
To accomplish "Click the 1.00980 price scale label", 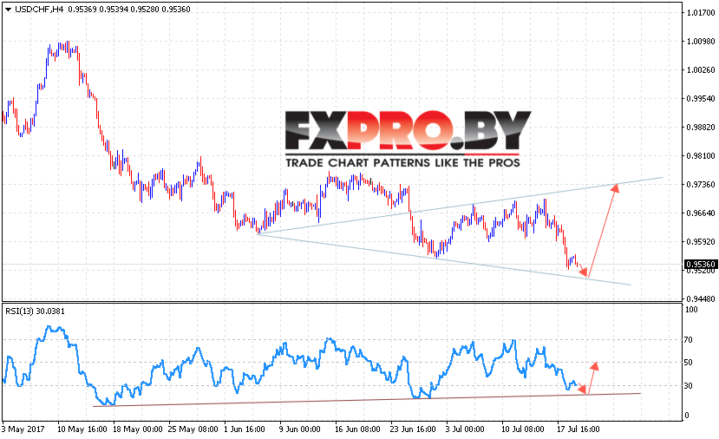I will [701, 42].
